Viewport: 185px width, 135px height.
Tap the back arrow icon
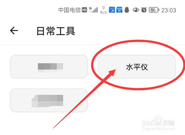(x=14, y=30)
